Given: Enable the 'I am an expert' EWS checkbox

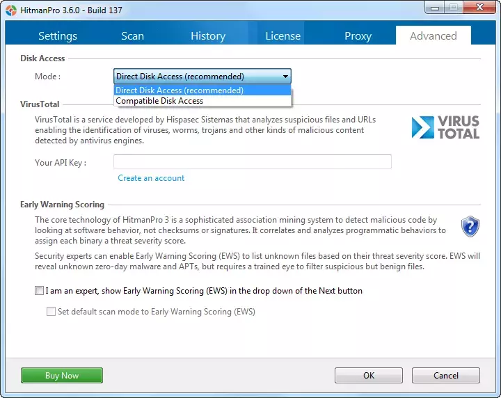Looking at the screenshot, I should pyautogui.click(x=39, y=291).
